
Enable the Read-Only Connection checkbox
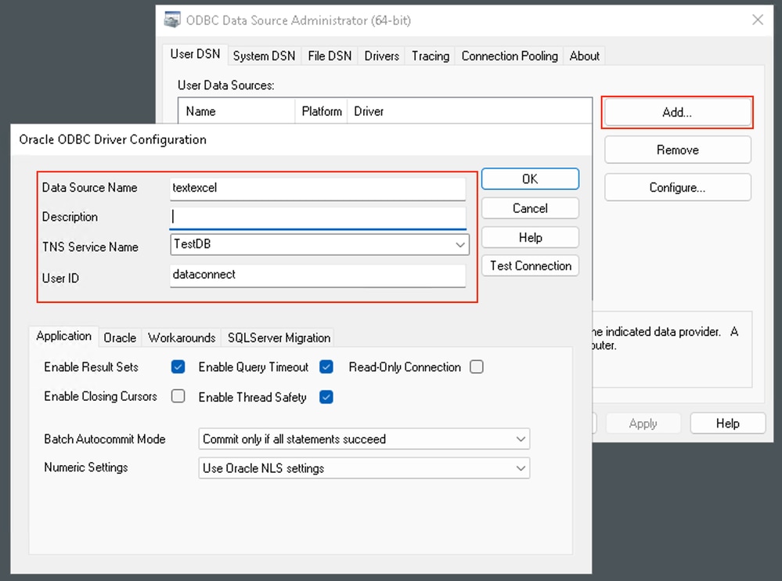coord(477,367)
